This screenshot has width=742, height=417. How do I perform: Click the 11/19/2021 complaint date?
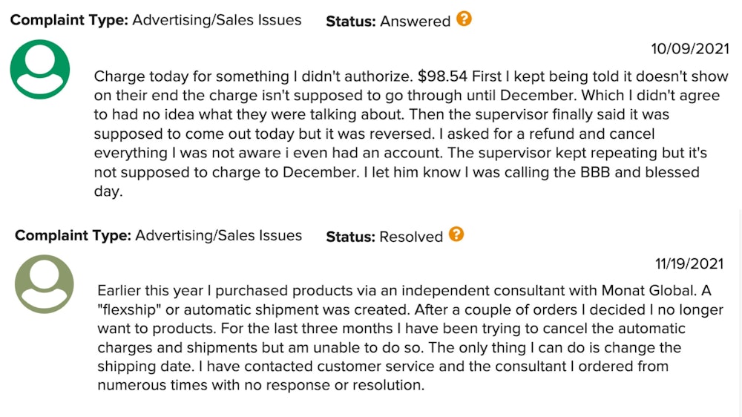(x=689, y=263)
